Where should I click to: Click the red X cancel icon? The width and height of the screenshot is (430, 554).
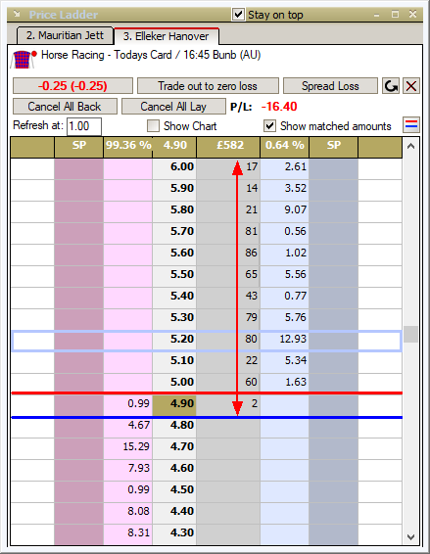[x=411, y=86]
